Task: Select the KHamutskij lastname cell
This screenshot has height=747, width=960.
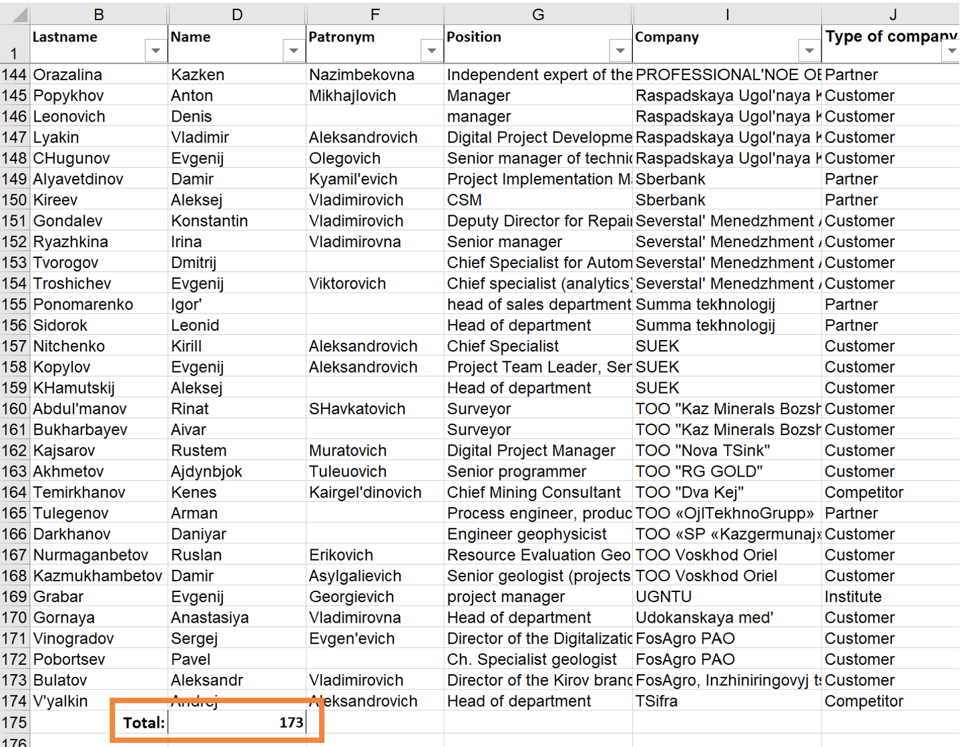Action: 99,388
